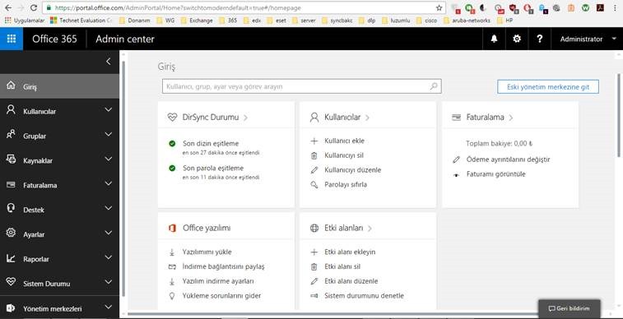The width and height of the screenshot is (623, 319).
Task: Click the Giriş home icon in sidebar
Action: 12,86
